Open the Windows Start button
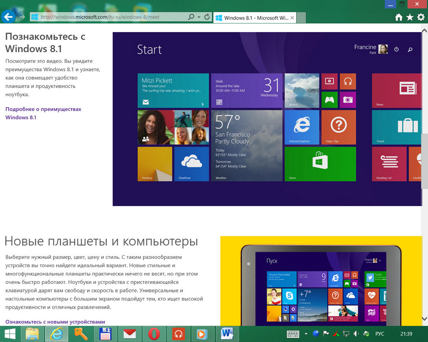The image size is (428, 342). [x=10, y=334]
